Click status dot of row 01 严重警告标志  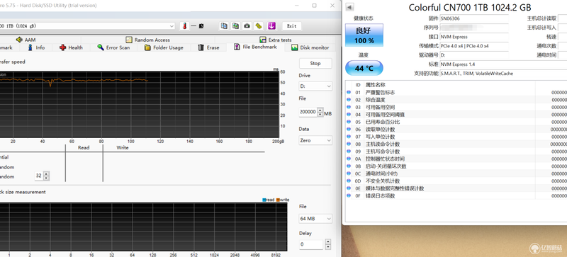point(349,93)
